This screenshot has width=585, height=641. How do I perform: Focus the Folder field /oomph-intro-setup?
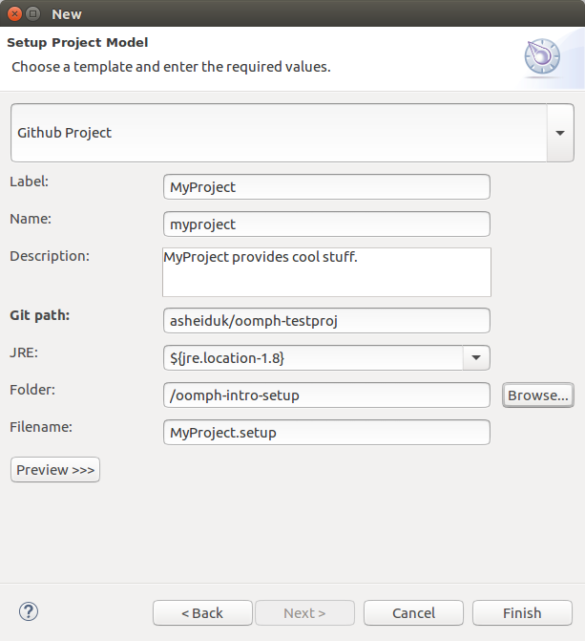pyautogui.click(x=326, y=395)
